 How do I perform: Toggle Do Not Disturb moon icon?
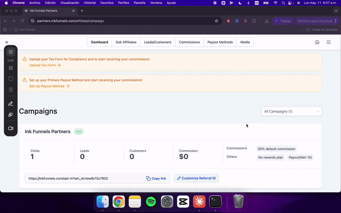[x=240, y=3]
